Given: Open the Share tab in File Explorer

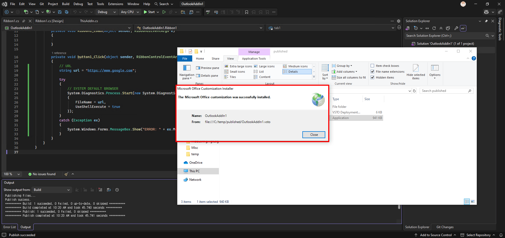Looking at the screenshot, I should coord(215,59).
